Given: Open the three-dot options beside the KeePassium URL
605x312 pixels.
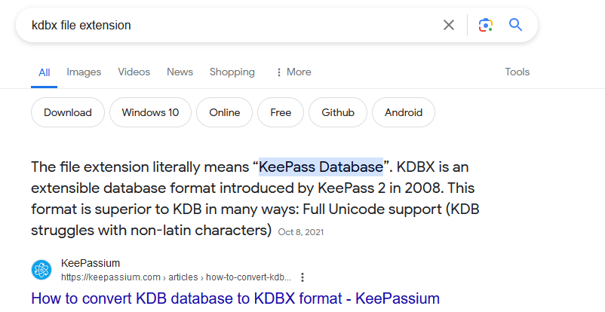Looking at the screenshot, I should [302, 277].
